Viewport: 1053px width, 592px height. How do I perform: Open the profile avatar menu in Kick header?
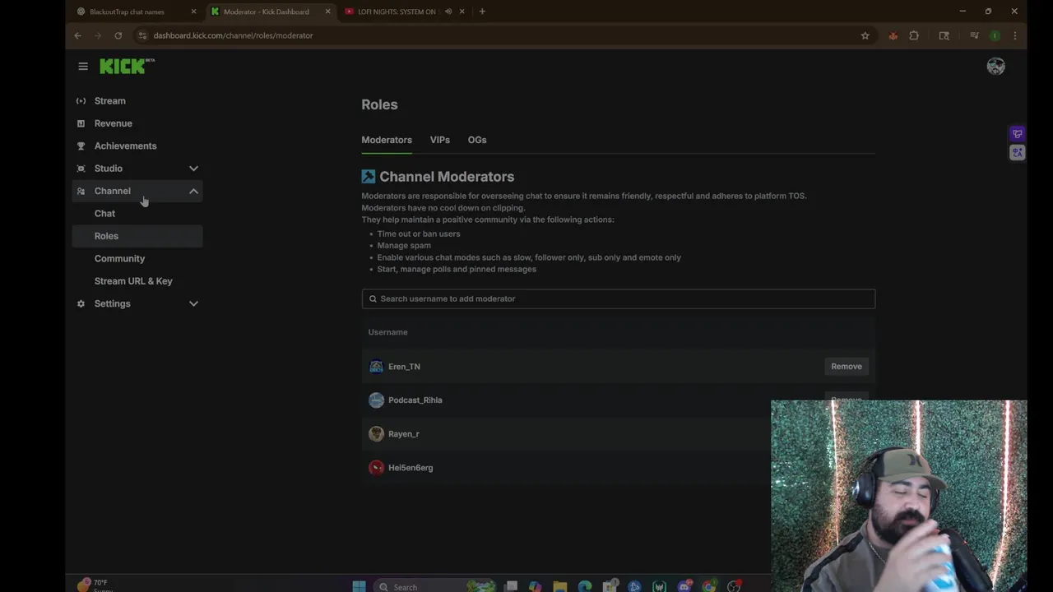point(996,67)
